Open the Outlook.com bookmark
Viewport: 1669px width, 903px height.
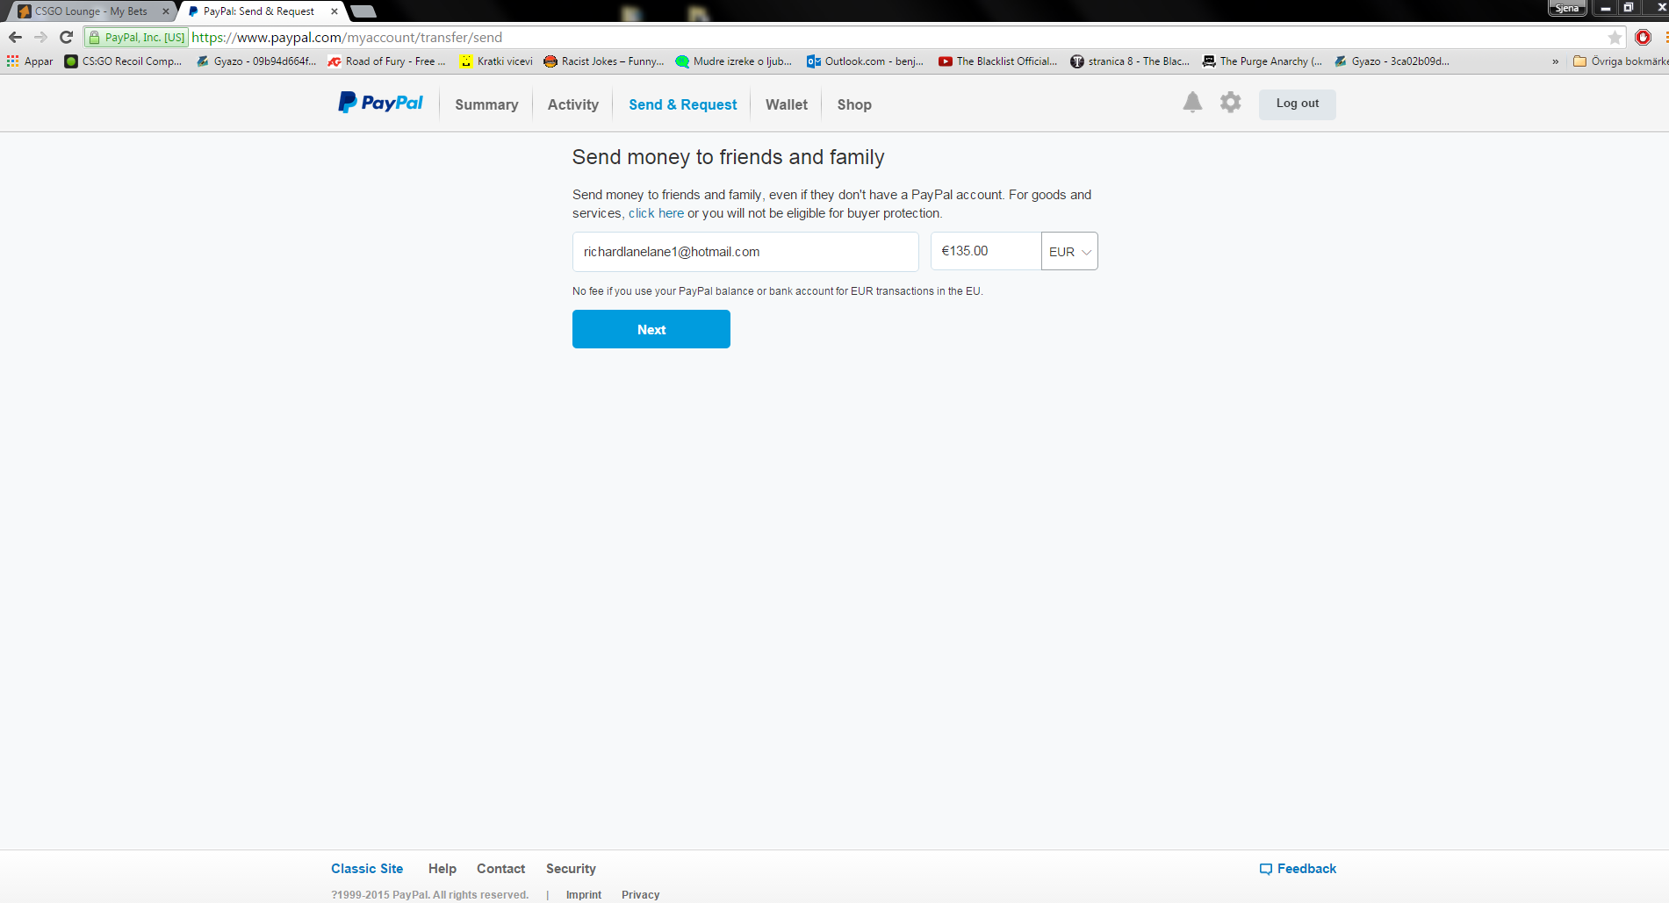866,61
